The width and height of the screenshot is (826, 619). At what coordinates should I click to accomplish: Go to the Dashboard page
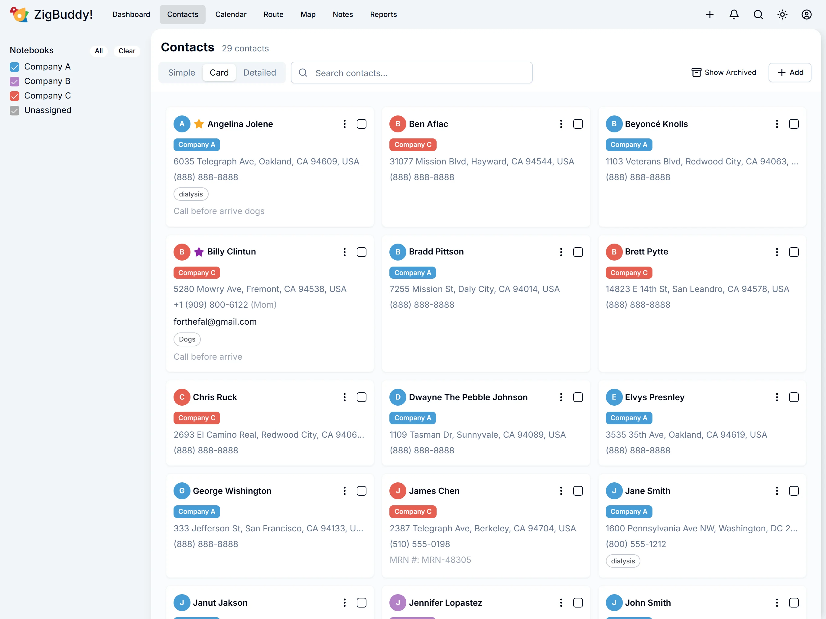click(131, 15)
